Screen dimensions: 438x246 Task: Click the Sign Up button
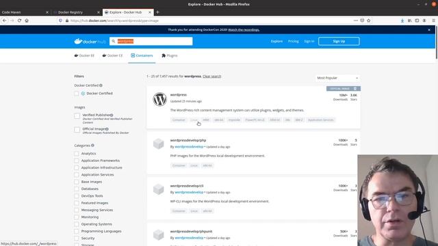(339, 41)
